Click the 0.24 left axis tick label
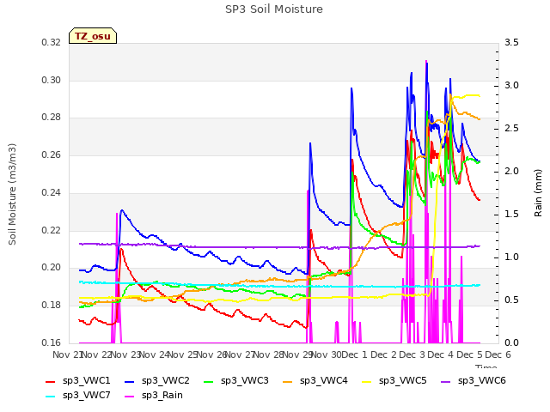 tap(52, 192)
